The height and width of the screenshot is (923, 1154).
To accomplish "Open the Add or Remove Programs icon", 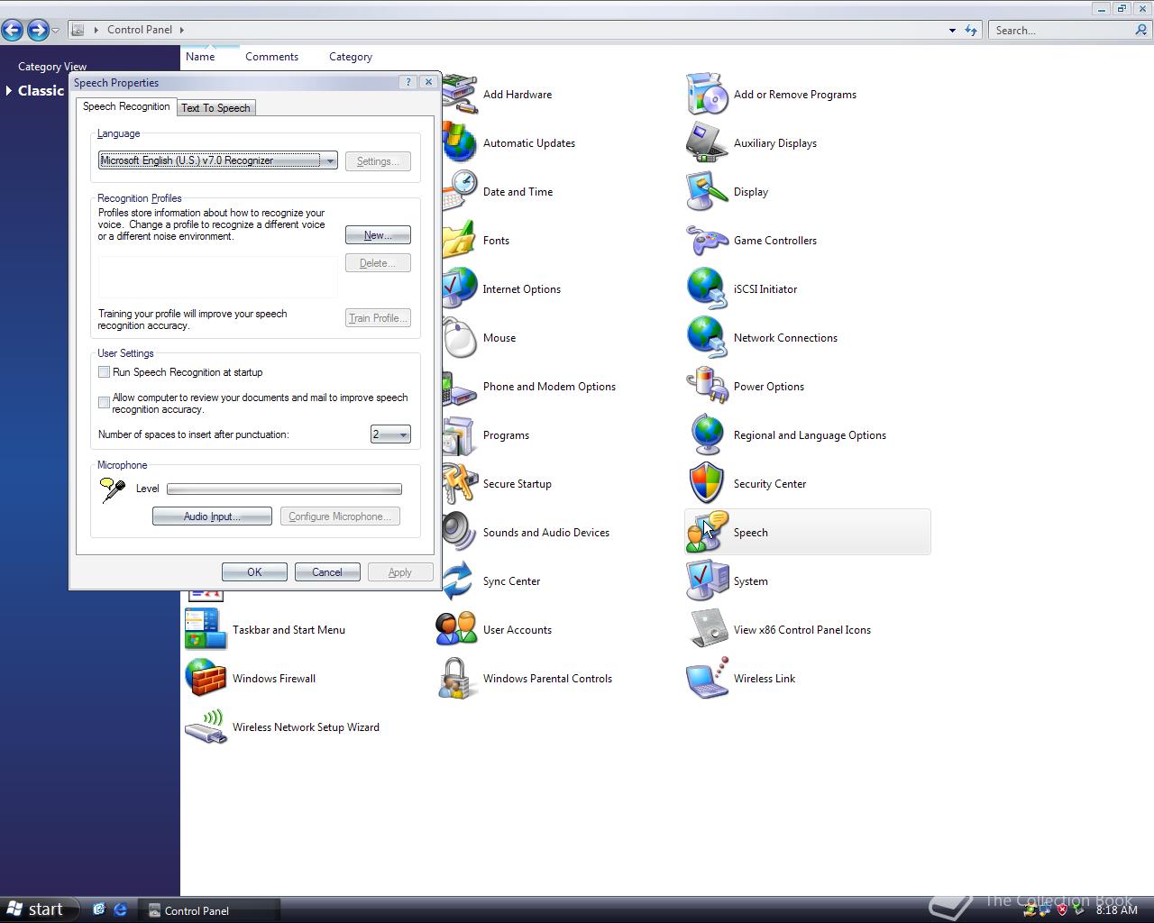I will coord(707,95).
